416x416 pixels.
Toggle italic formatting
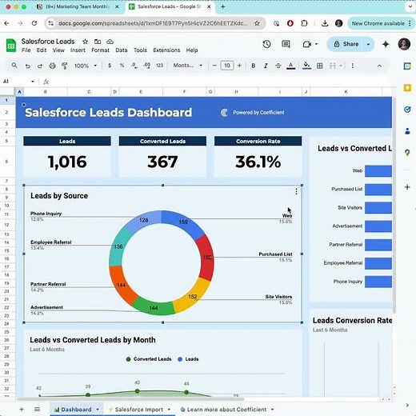[266, 66]
